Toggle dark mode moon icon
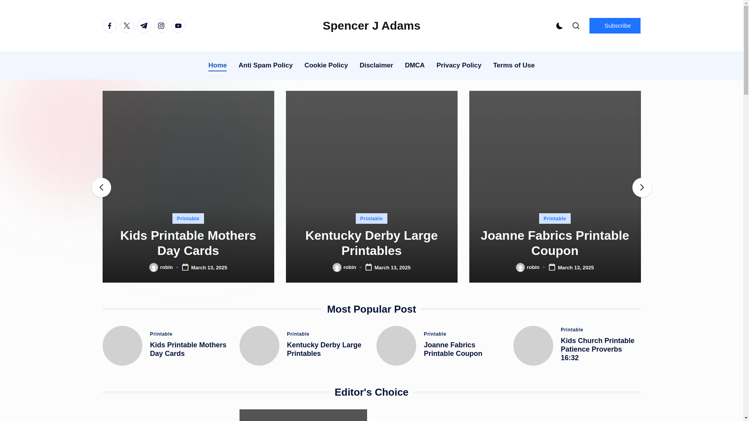This screenshot has width=749, height=421. click(559, 26)
